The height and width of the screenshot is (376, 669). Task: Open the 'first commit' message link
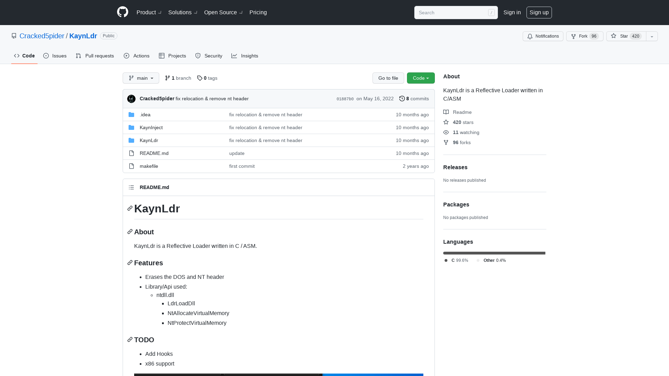(242, 166)
